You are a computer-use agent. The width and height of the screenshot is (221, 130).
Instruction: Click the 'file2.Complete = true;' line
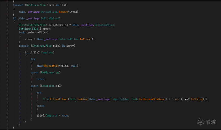pos(53,116)
